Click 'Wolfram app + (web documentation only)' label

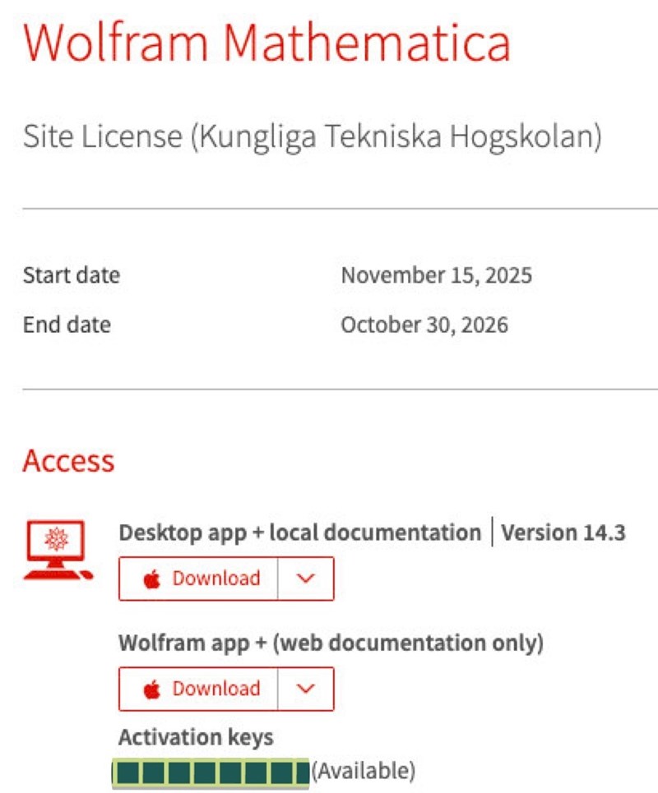331,643
